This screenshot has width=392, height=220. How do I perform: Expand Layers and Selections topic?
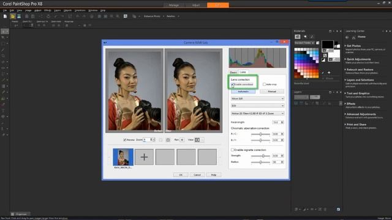(360, 80)
